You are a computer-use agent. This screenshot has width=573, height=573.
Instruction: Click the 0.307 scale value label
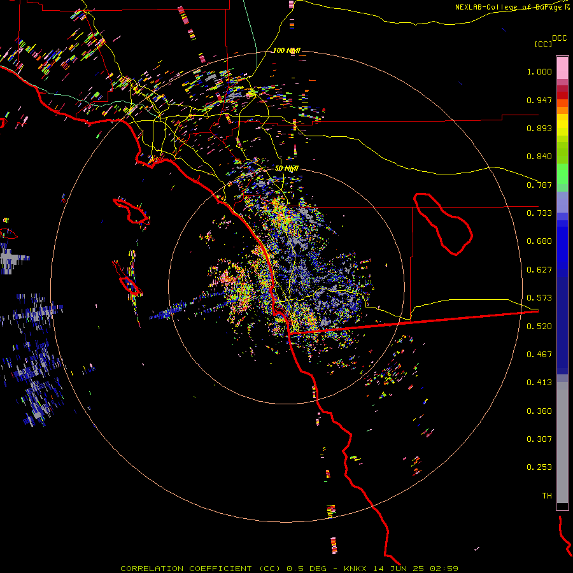[539, 439]
